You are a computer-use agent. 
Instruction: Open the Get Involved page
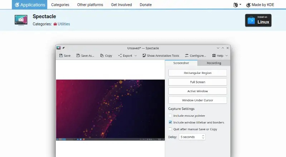tap(121, 5)
